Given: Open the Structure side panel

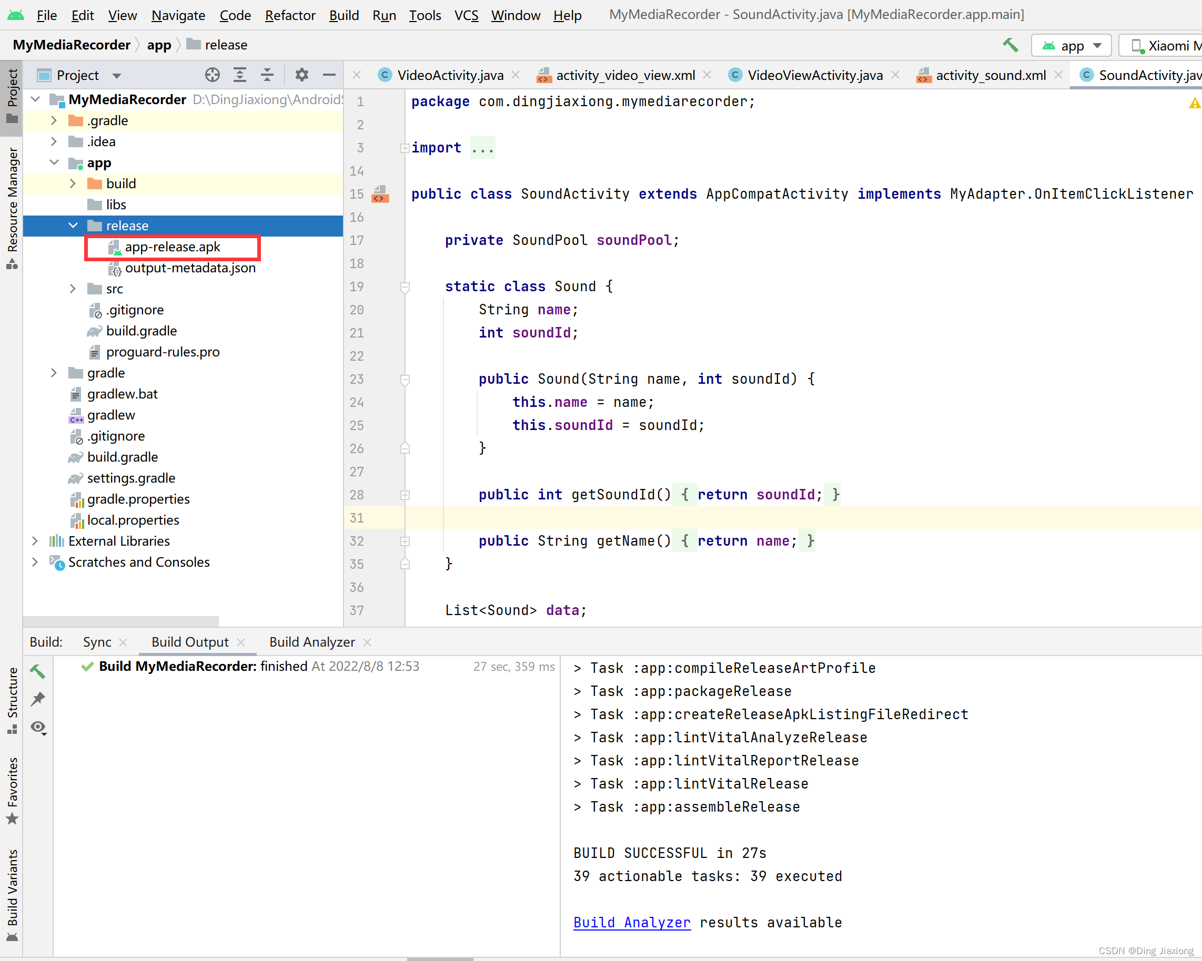Looking at the screenshot, I should point(12,700).
